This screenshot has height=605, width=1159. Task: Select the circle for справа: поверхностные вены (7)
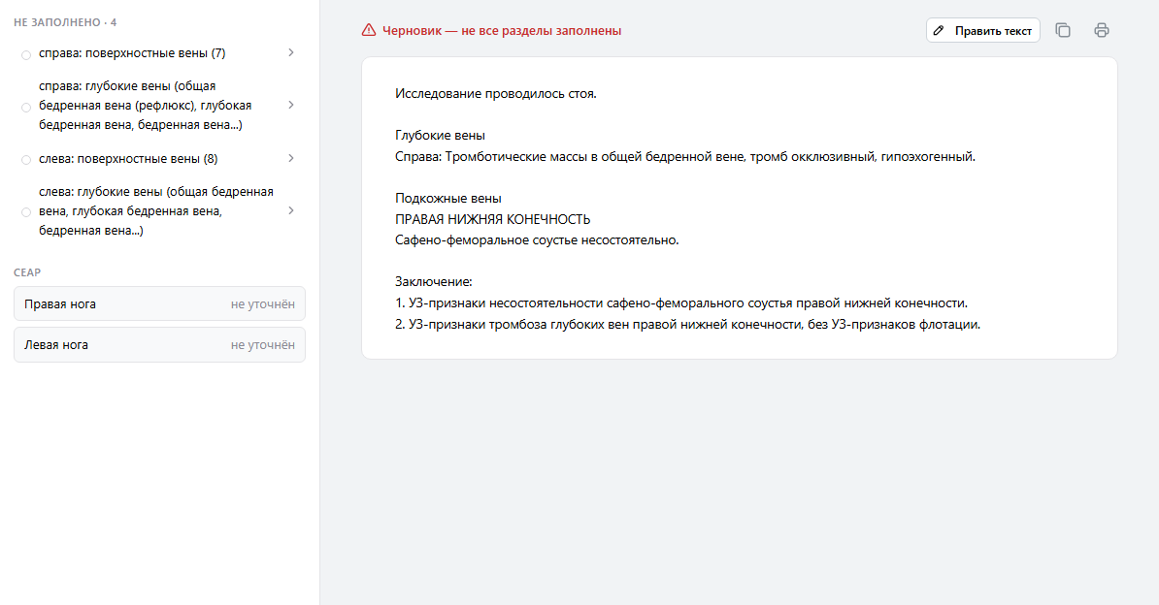(x=26, y=54)
